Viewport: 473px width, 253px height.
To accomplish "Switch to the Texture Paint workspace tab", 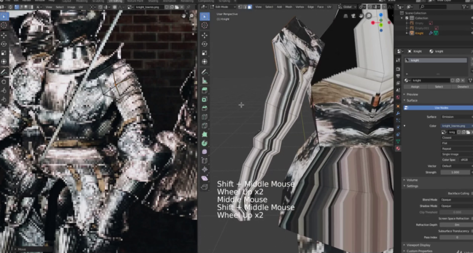I will click(135, 1).
